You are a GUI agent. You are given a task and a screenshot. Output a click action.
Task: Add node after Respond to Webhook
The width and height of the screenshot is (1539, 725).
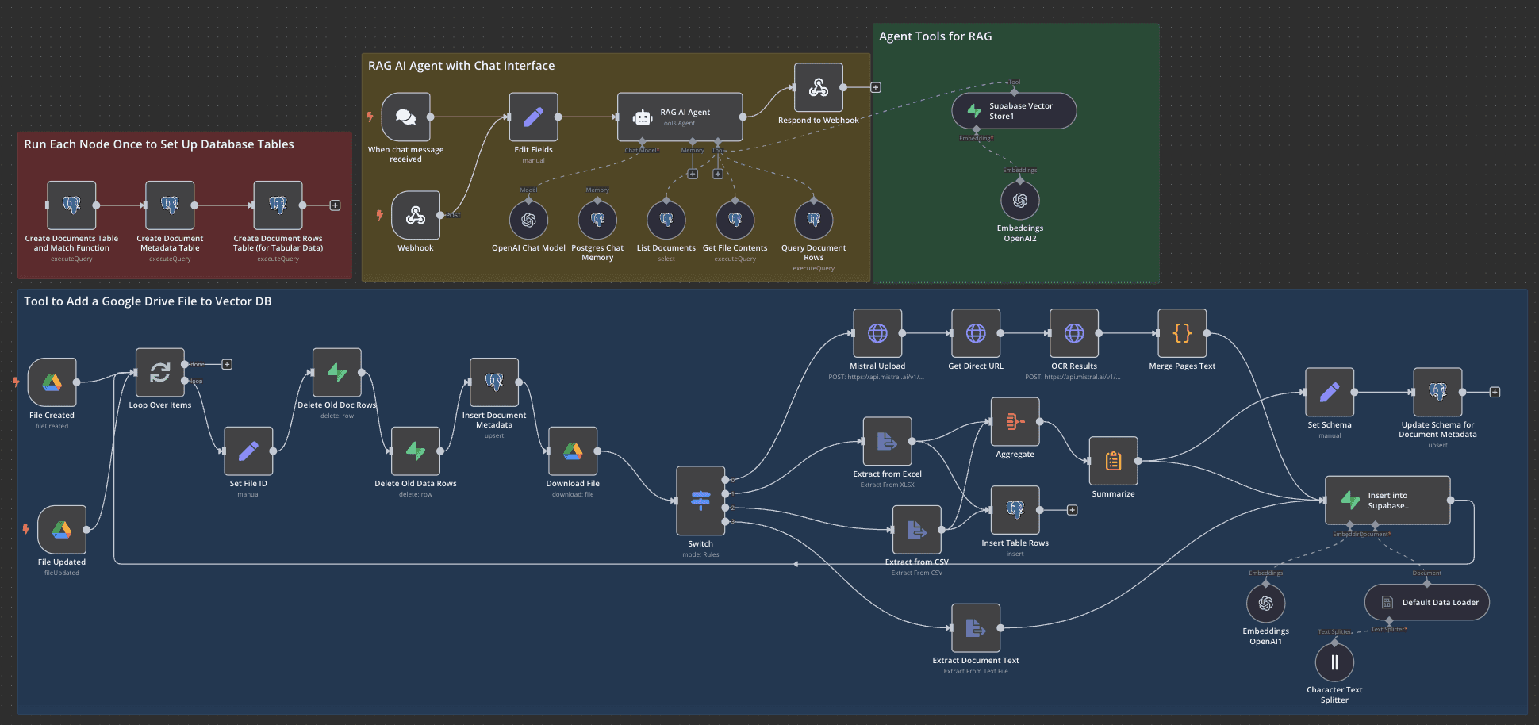[876, 87]
